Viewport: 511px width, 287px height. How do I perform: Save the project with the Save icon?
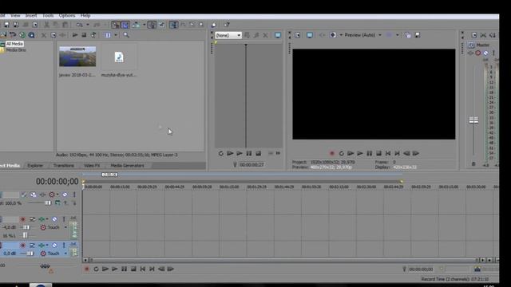point(6,25)
